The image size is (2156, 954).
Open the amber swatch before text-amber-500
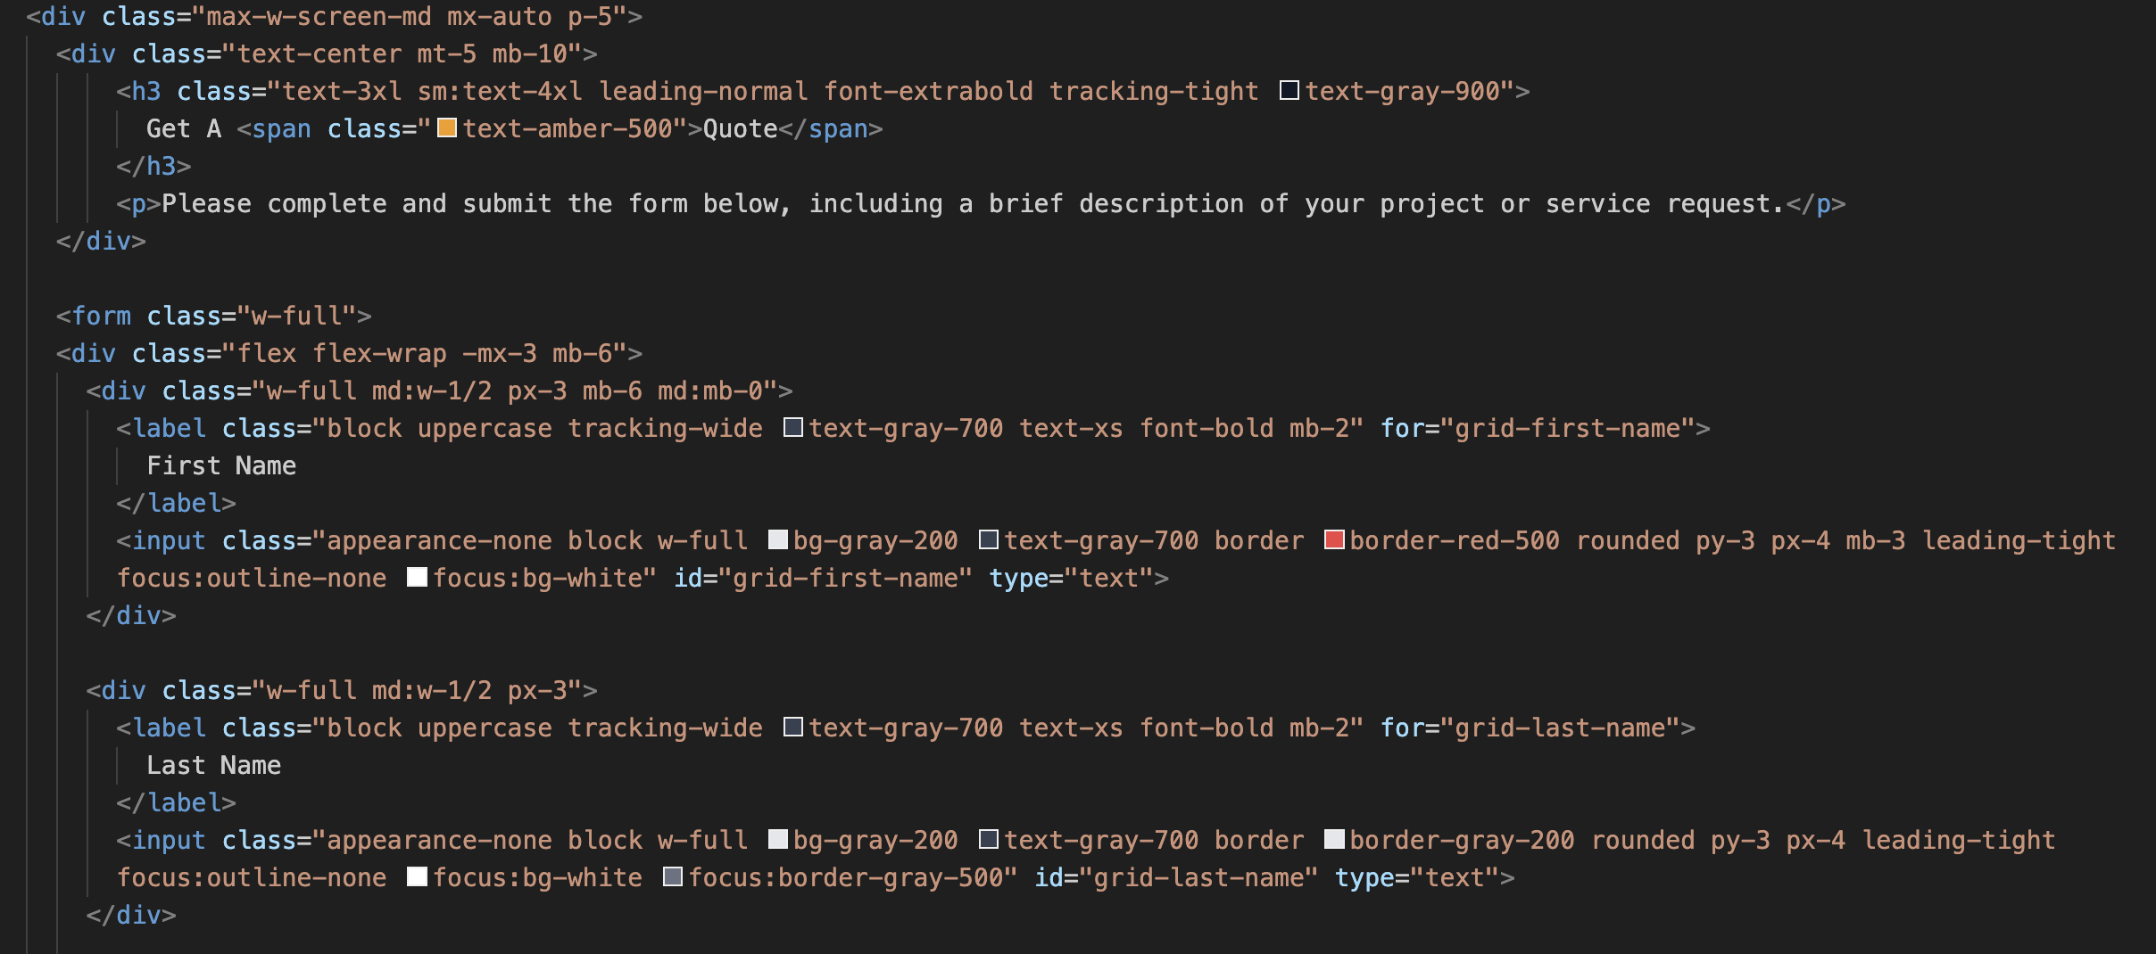tap(447, 128)
